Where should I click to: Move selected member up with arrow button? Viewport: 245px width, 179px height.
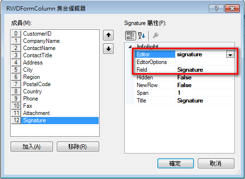click(x=108, y=35)
